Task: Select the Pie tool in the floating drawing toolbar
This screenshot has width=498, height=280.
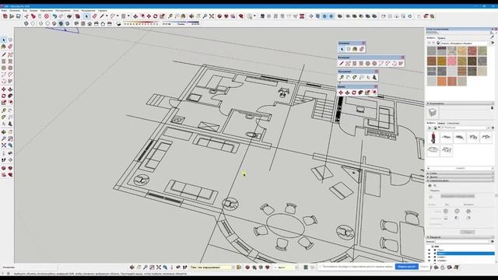Action: pyautogui.click(x=401, y=64)
